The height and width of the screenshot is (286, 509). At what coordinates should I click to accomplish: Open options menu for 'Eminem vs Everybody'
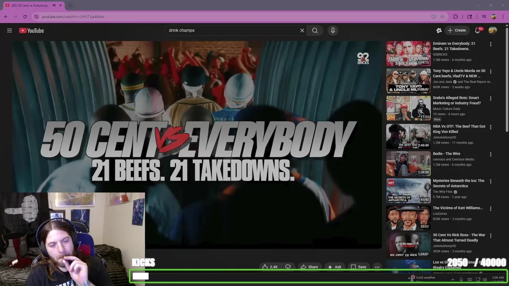(491, 44)
